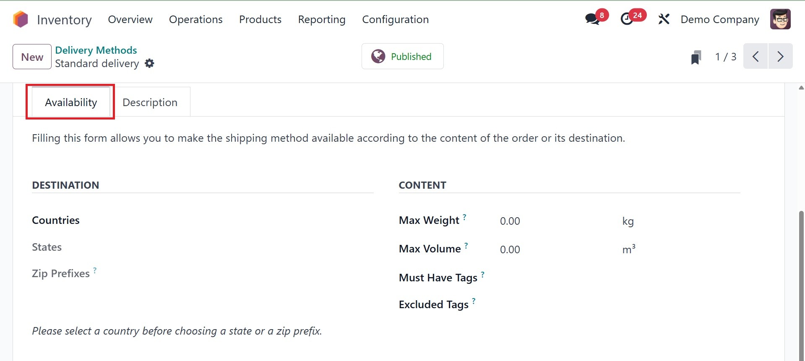
Task: Switch to the Description tab
Action: (150, 102)
